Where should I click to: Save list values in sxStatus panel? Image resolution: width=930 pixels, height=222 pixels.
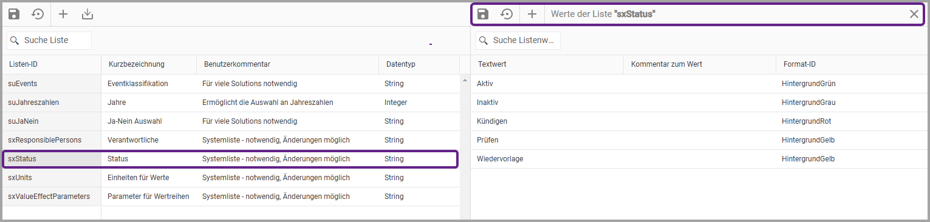[x=483, y=14]
